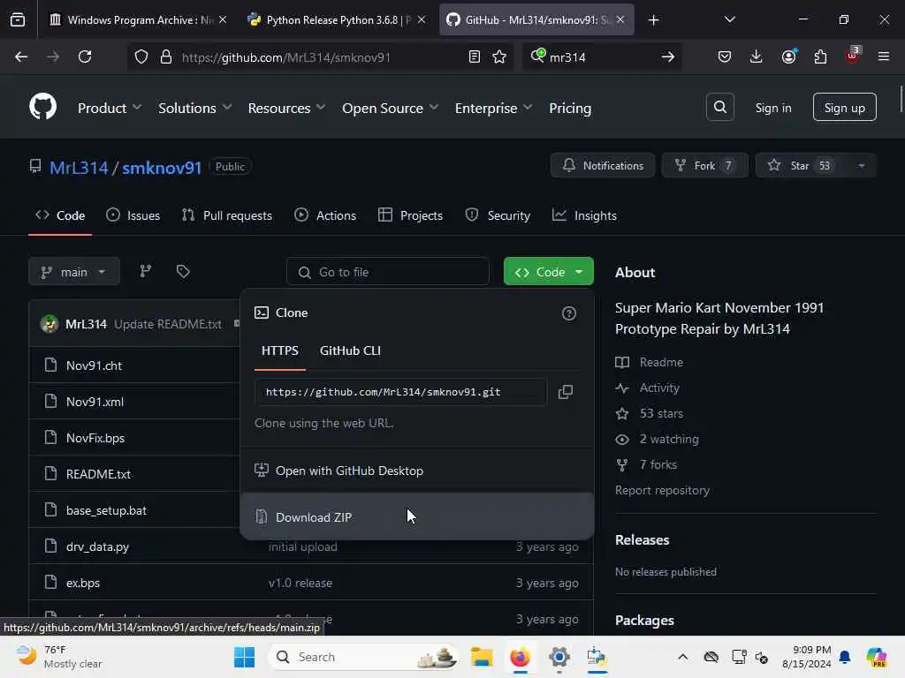Open Firefox application menu
This screenshot has width=905, height=678.
point(883,56)
